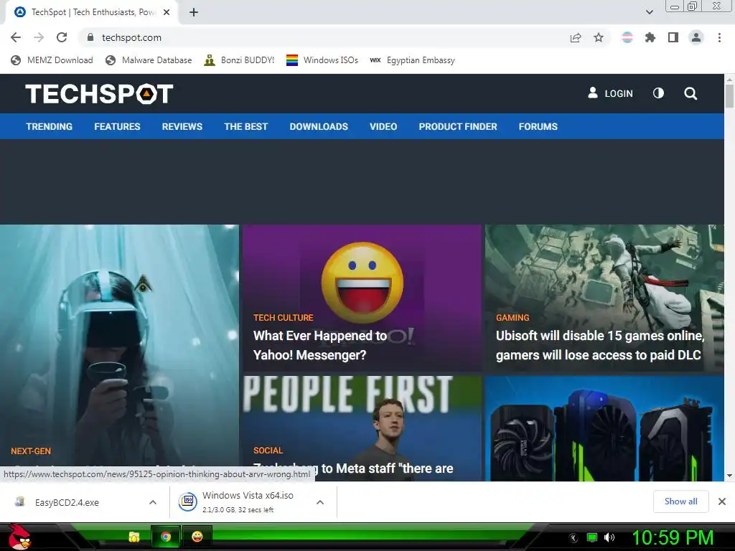Reload the TechSpot page
This screenshot has height=551, width=735.
[x=62, y=37]
